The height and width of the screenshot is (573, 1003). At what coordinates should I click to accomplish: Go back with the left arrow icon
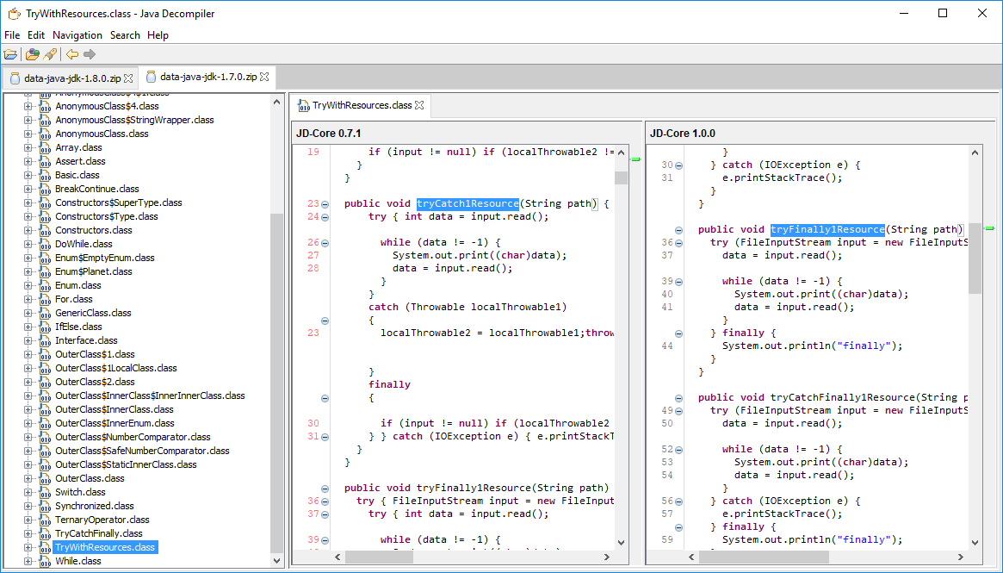[72, 54]
